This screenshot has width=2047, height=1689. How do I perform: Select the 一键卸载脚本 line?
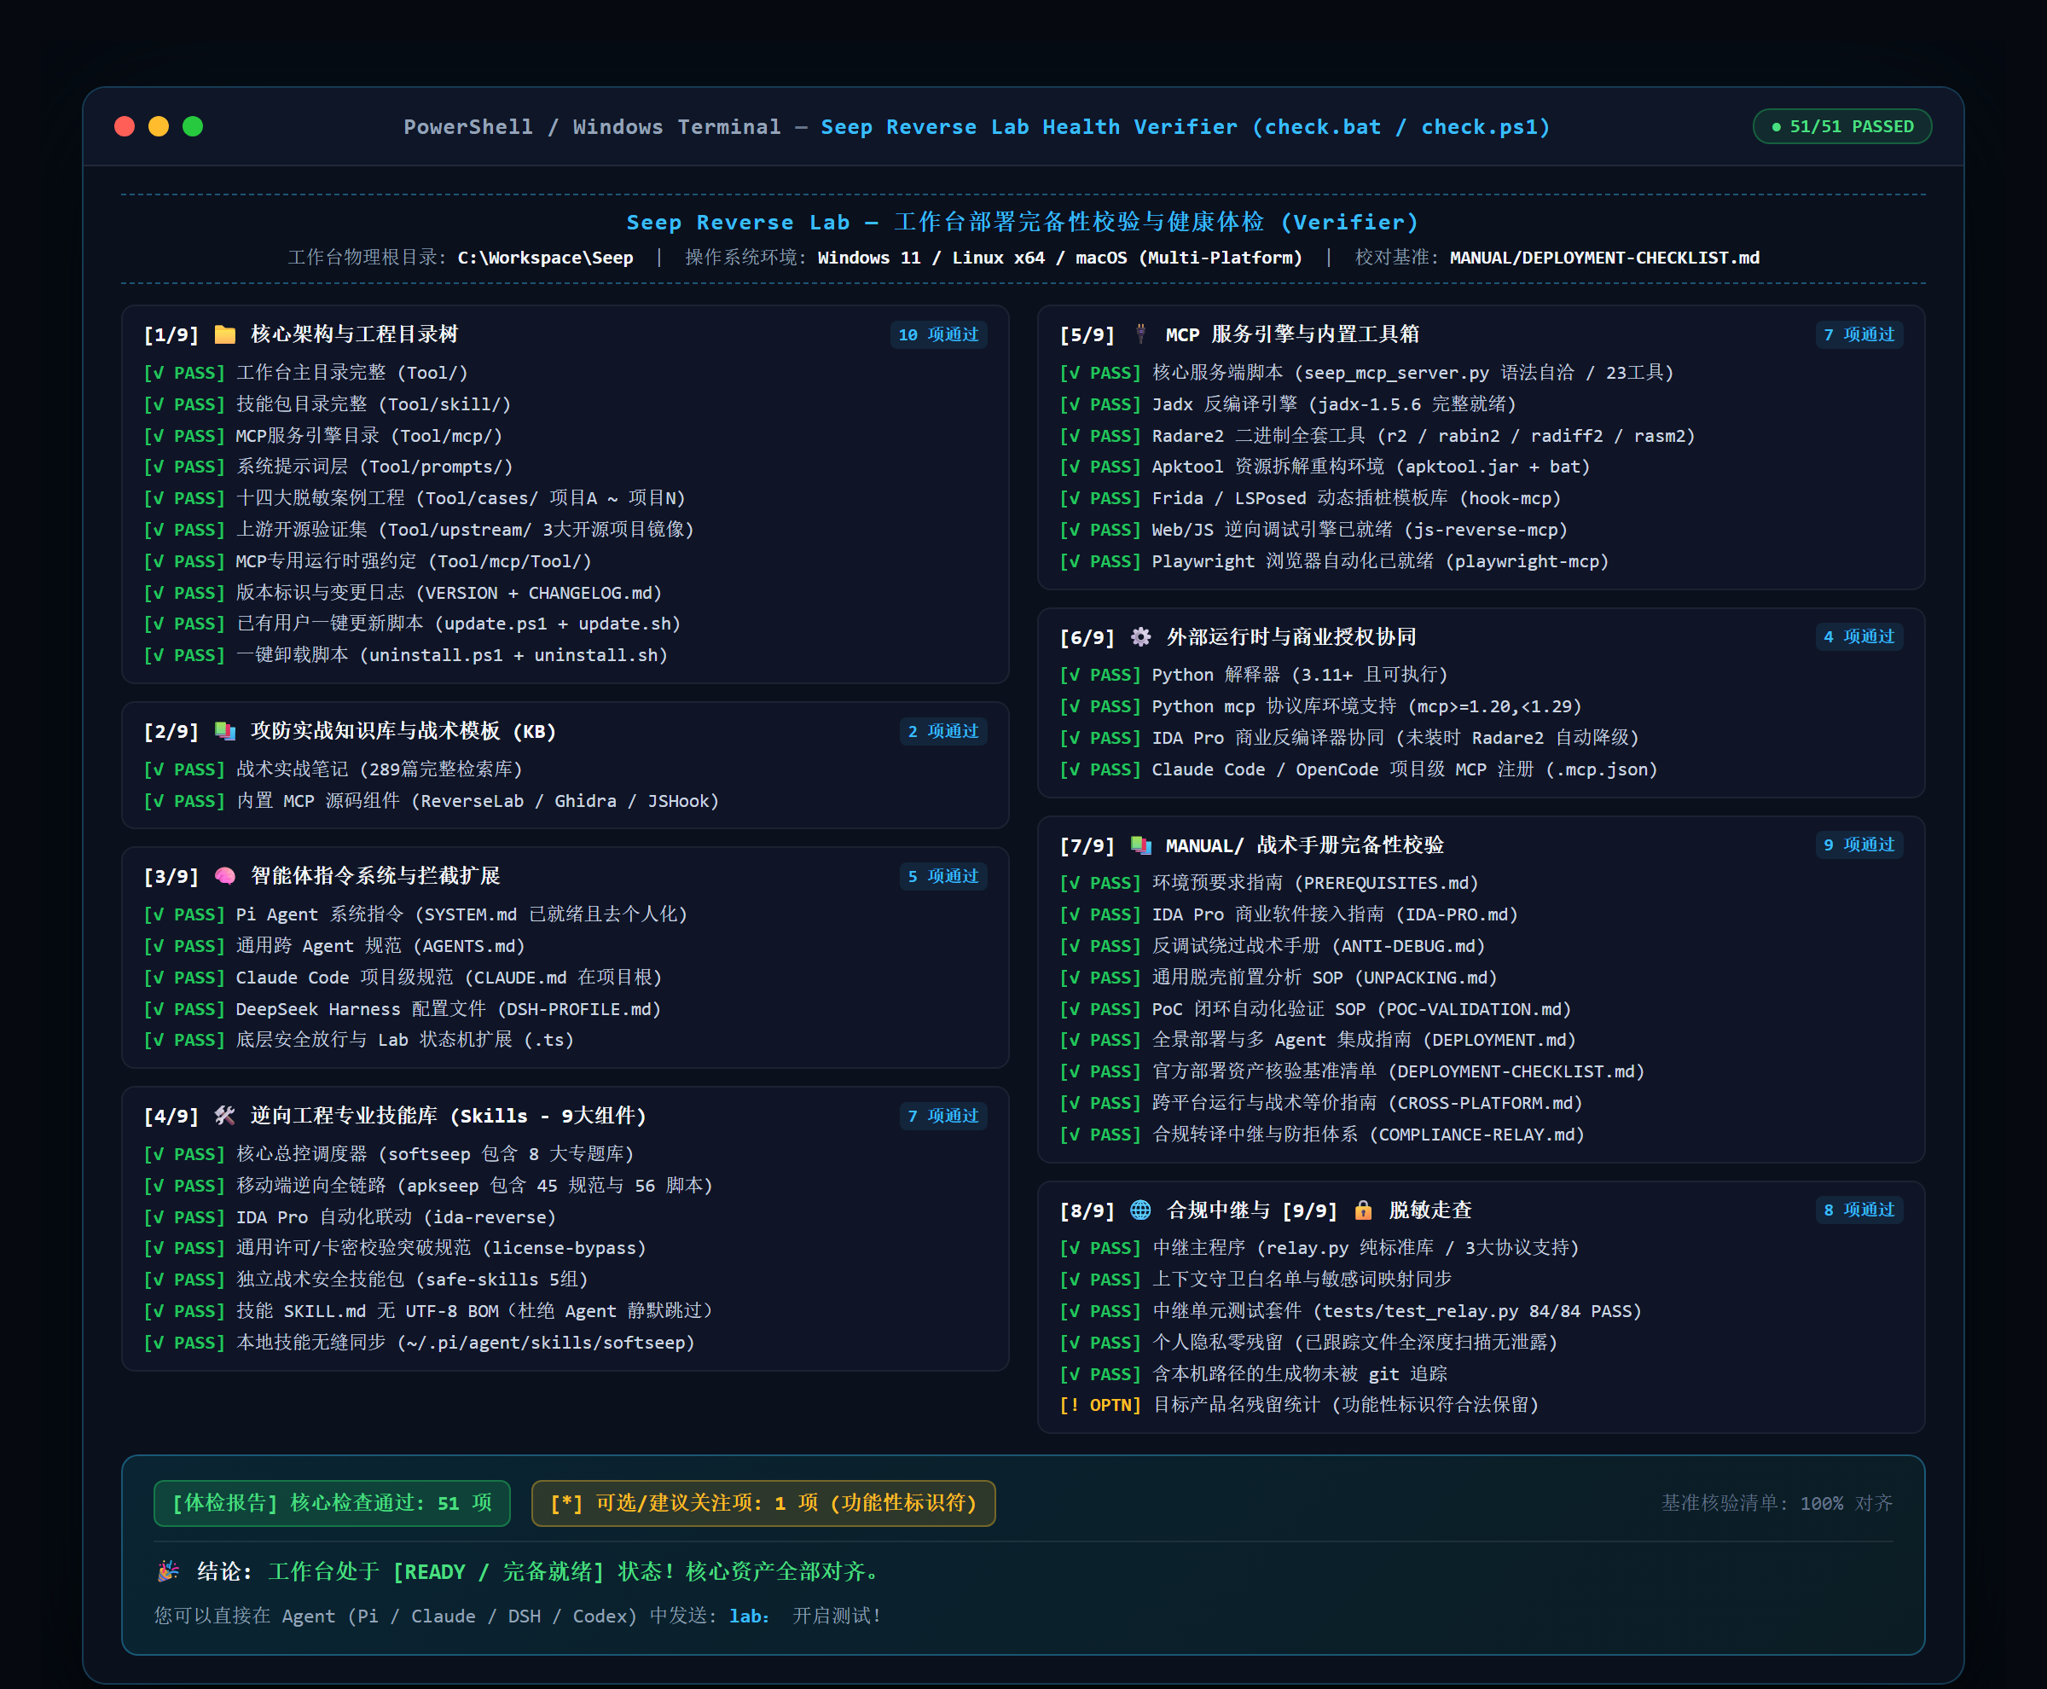pyautogui.click(x=406, y=656)
